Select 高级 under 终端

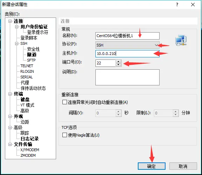[x=25, y=111]
